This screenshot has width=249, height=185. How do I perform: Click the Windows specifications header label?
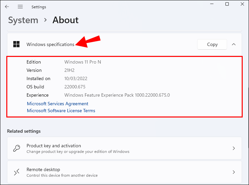(x=50, y=44)
